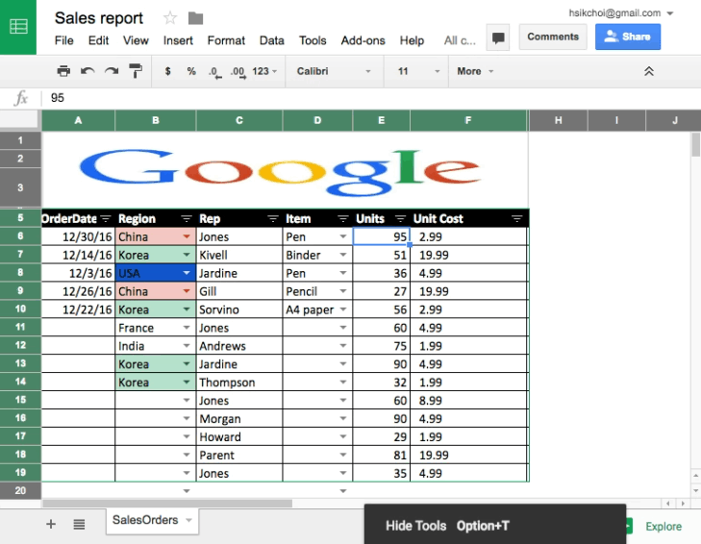The width and height of the screenshot is (701, 544).
Task: Select row 12 header
Action: 20,346
